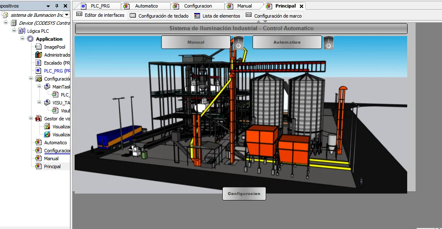Toggle the rocker switch beside Manual
The image size is (442, 229).
pyautogui.click(x=238, y=42)
